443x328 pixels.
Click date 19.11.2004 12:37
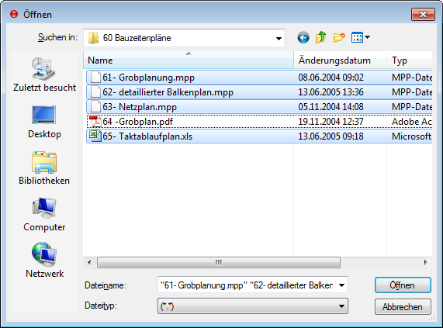click(x=331, y=122)
